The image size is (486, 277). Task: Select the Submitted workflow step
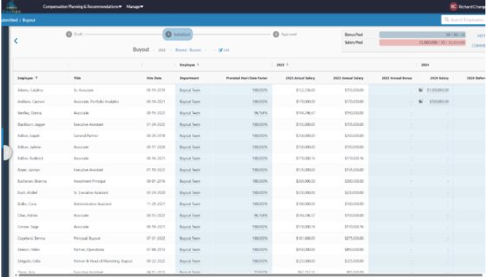click(x=178, y=34)
